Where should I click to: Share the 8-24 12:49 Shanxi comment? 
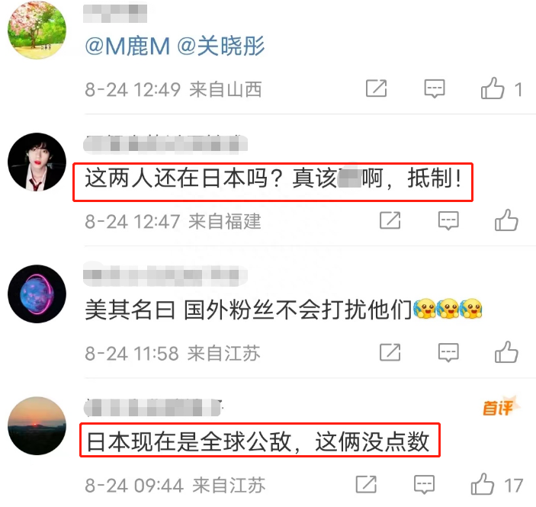[x=376, y=88]
